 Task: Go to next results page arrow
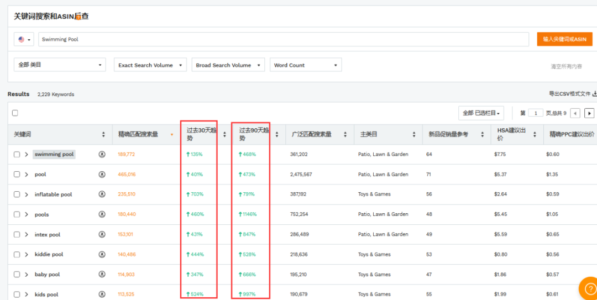point(589,113)
